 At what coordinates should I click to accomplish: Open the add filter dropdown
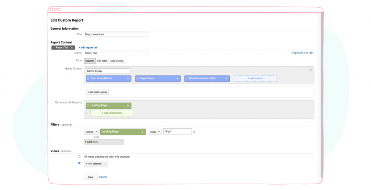click(x=104, y=142)
